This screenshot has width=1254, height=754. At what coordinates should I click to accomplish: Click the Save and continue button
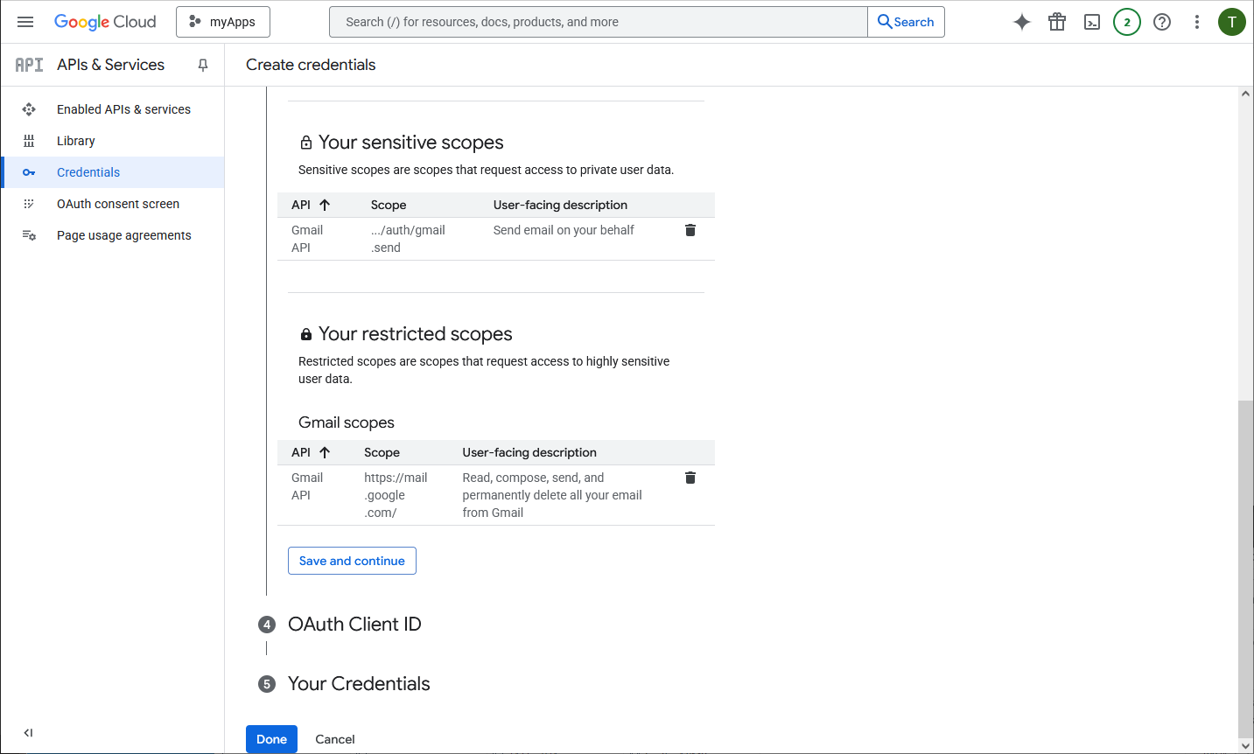point(352,561)
